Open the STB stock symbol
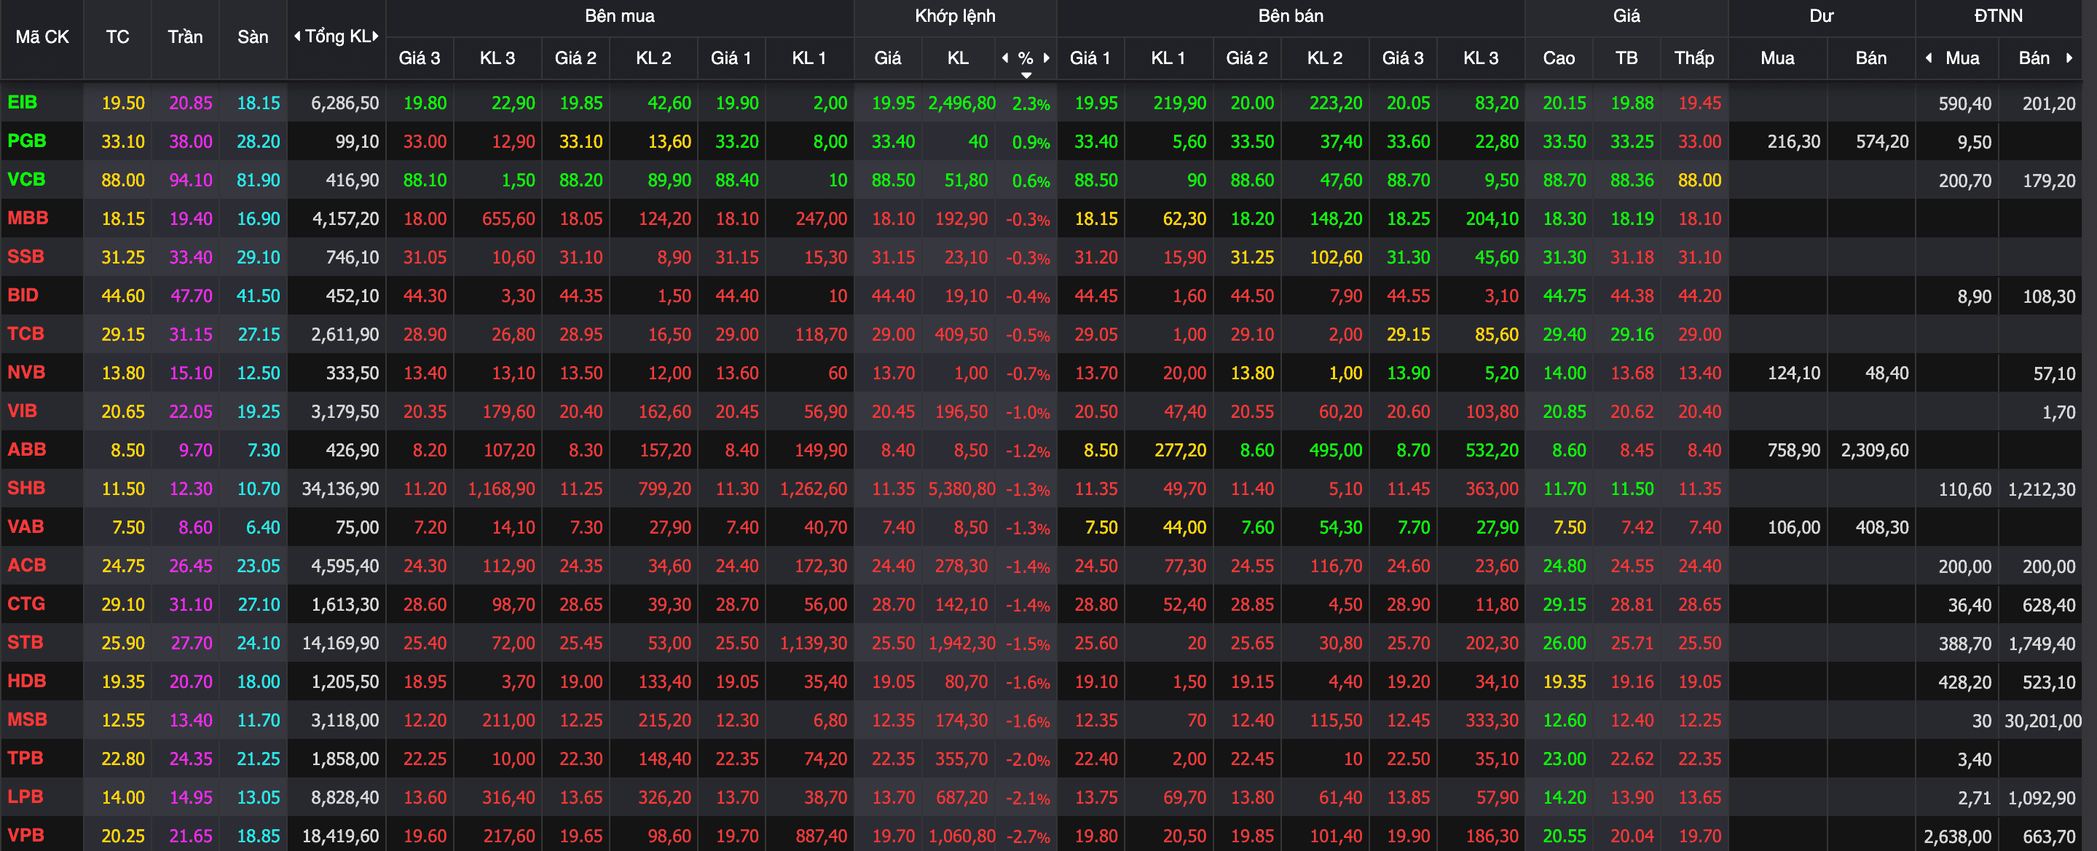This screenshot has width=2097, height=851. tap(25, 643)
